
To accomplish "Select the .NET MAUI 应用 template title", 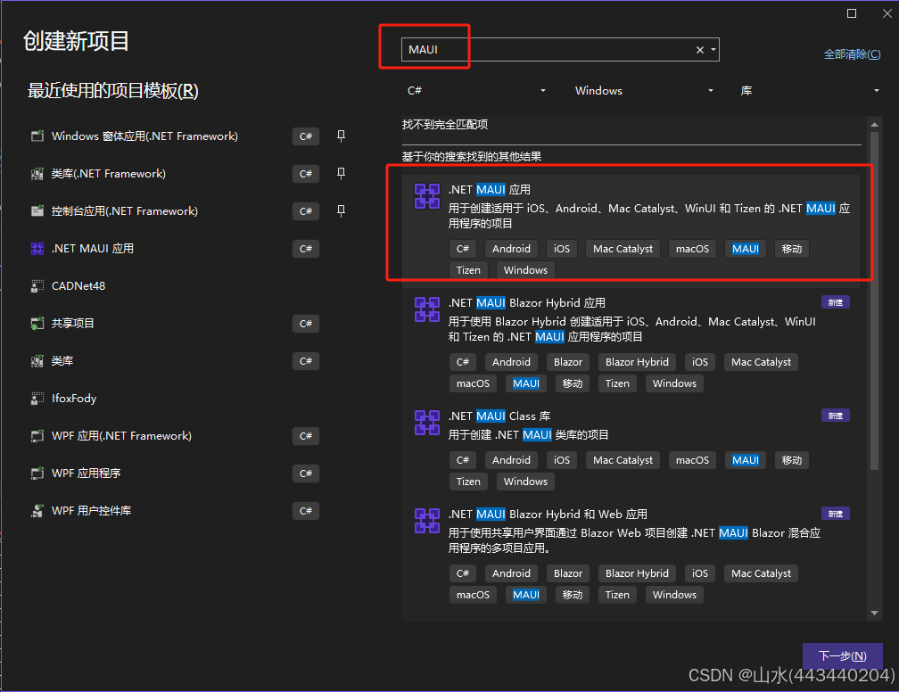I will (489, 190).
